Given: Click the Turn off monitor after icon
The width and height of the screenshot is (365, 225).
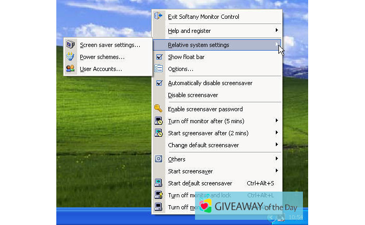Looking at the screenshot, I should [x=159, y=121].
